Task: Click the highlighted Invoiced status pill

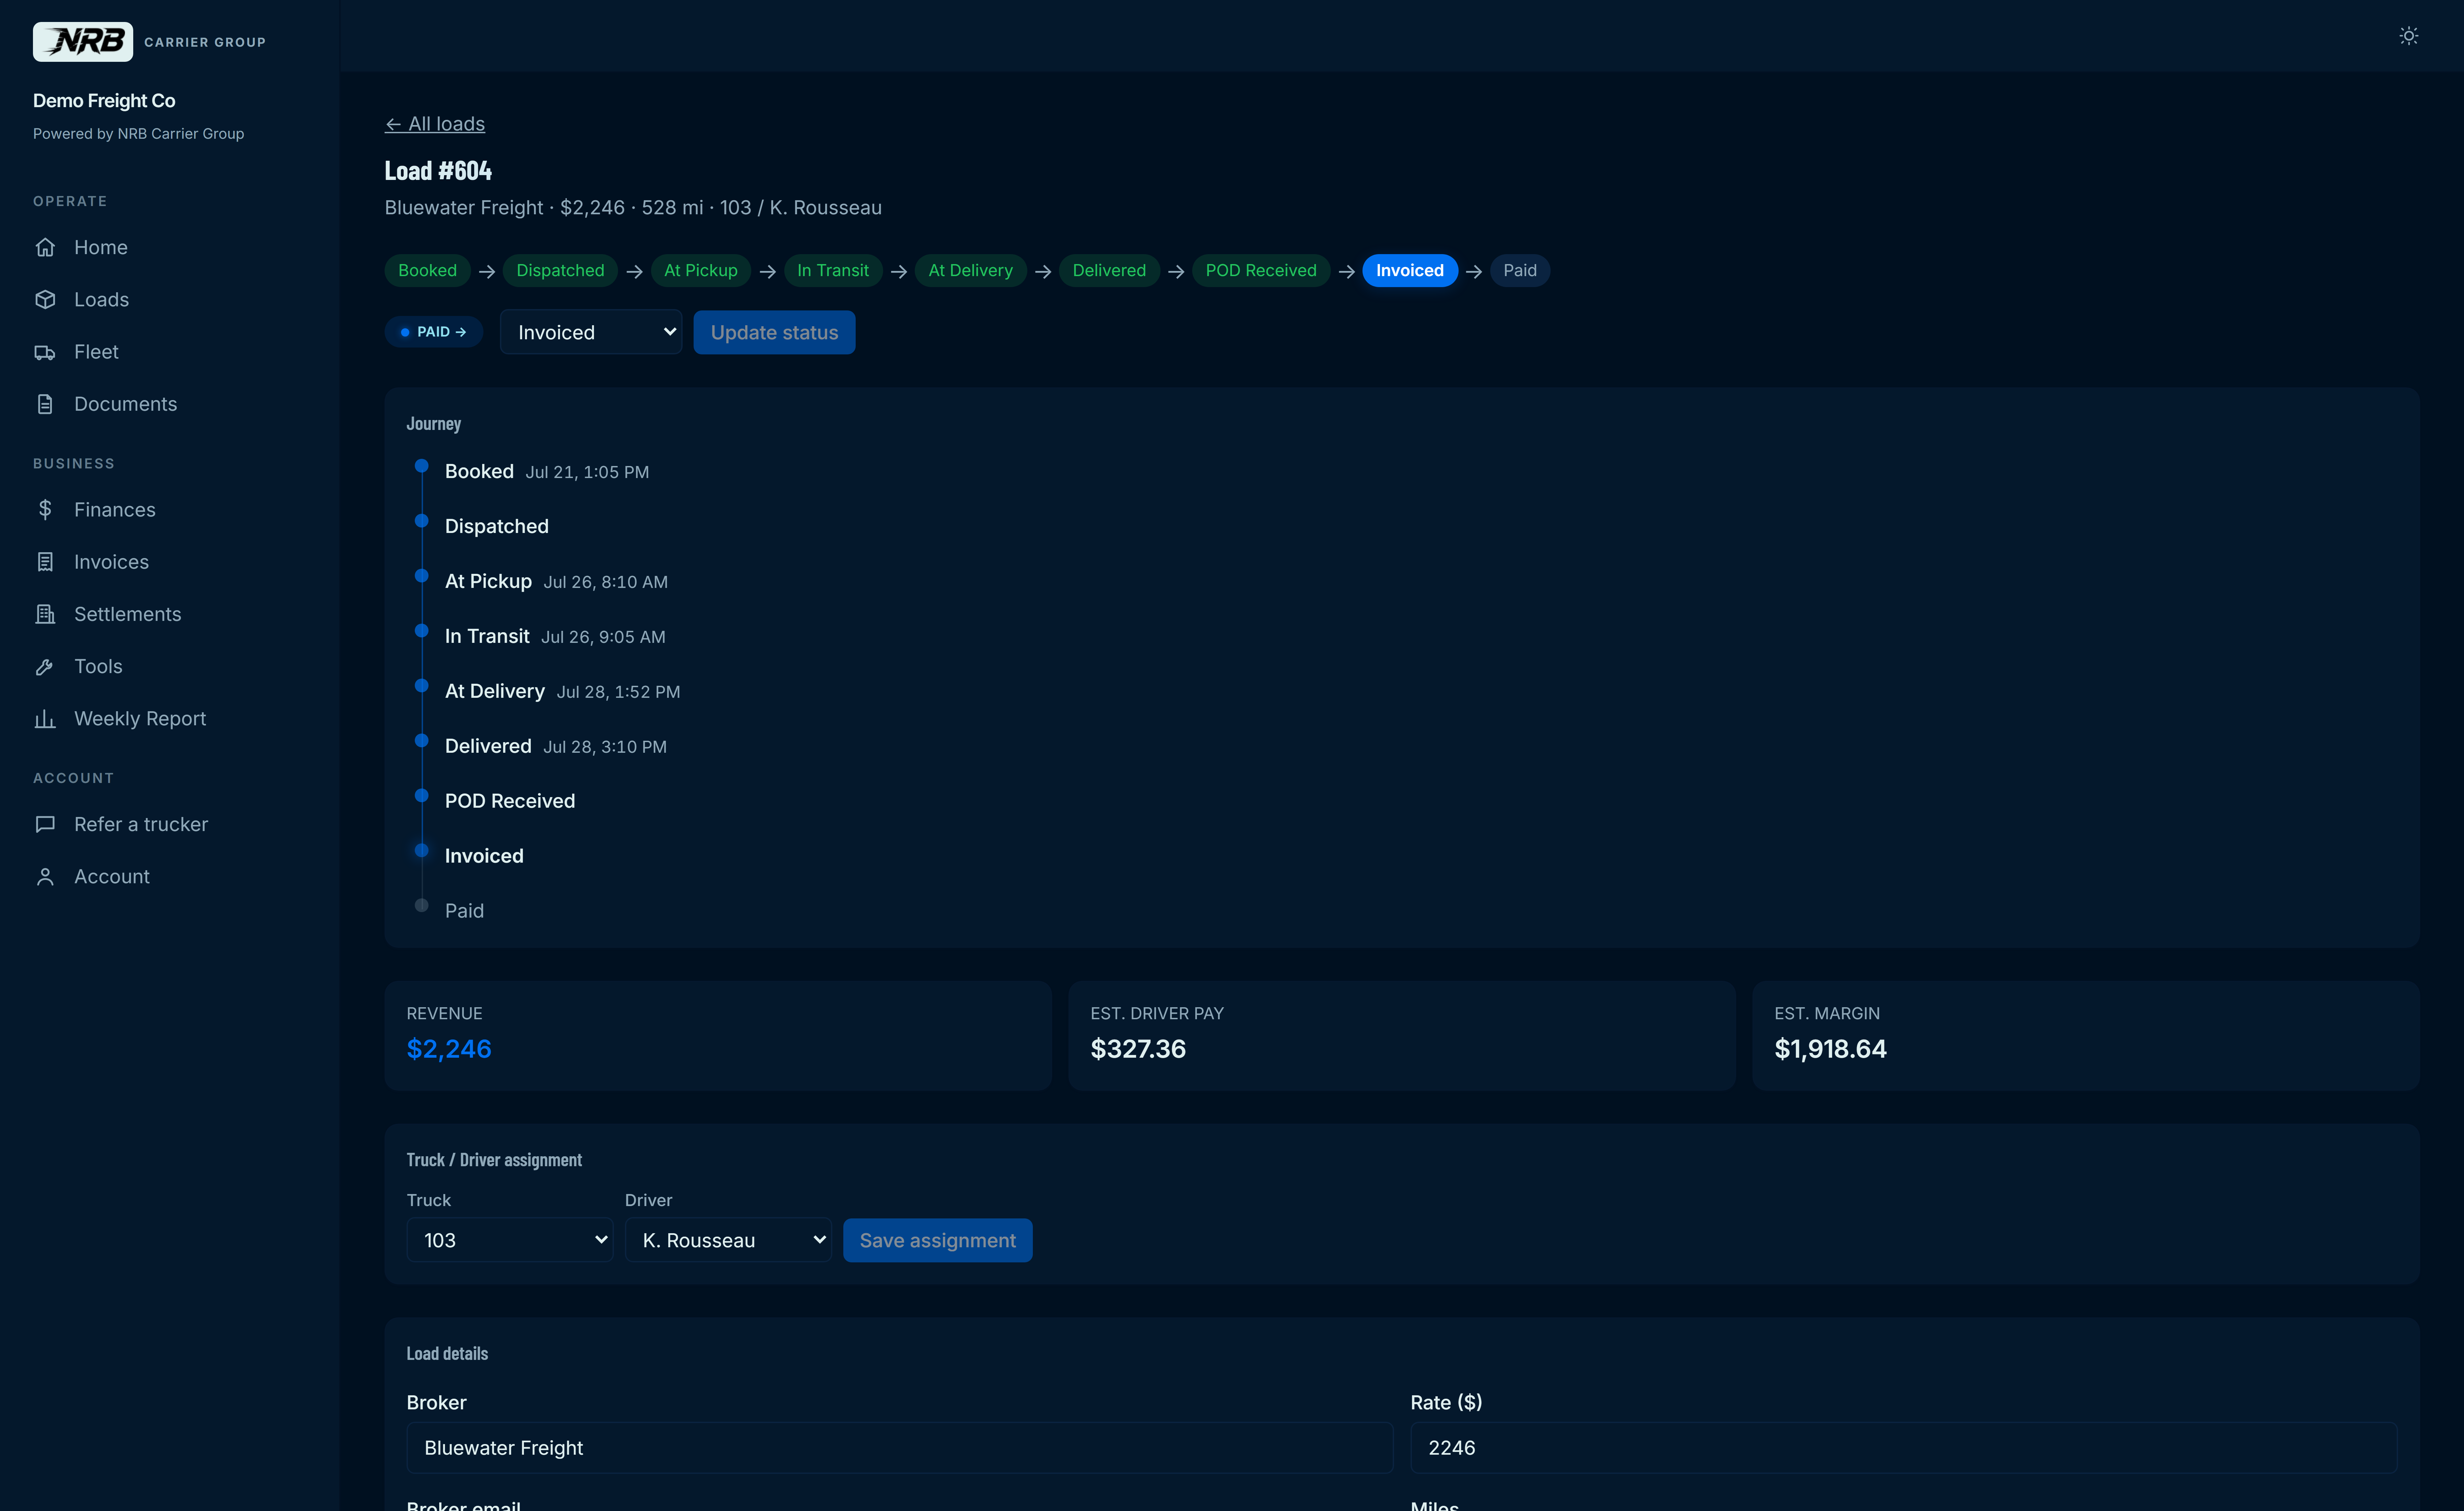Action: point(1410,271)
